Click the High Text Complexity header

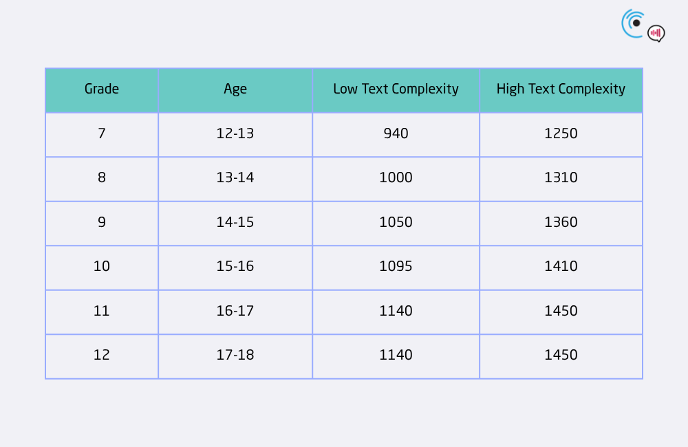tap(561, 90)
